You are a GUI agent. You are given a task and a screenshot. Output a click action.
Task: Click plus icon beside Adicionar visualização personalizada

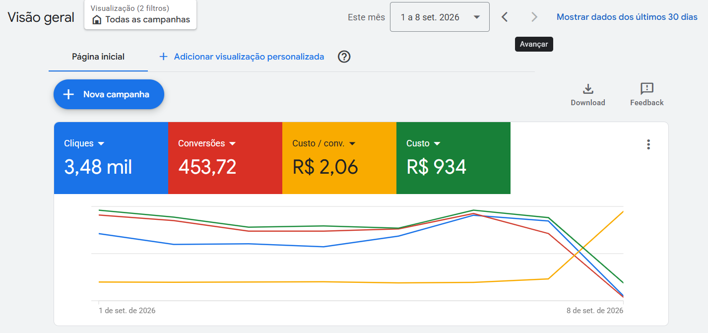pyautogui.click(x=163, y=57)
